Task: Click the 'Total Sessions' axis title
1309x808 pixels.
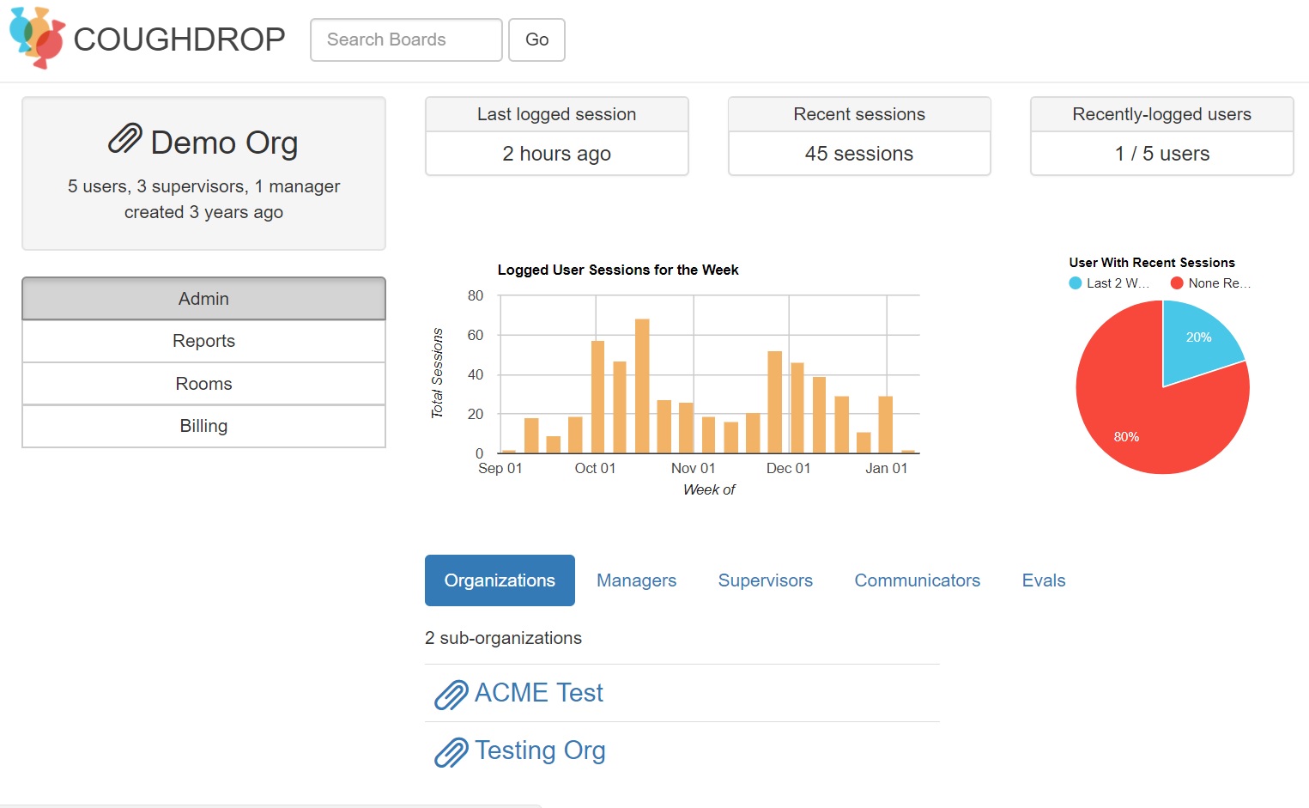Action: [437, 374]
